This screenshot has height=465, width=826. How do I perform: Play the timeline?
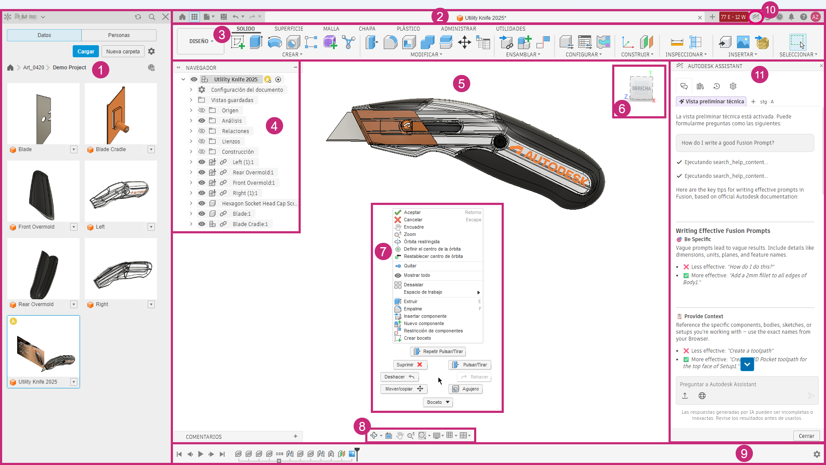pos(200,454)
